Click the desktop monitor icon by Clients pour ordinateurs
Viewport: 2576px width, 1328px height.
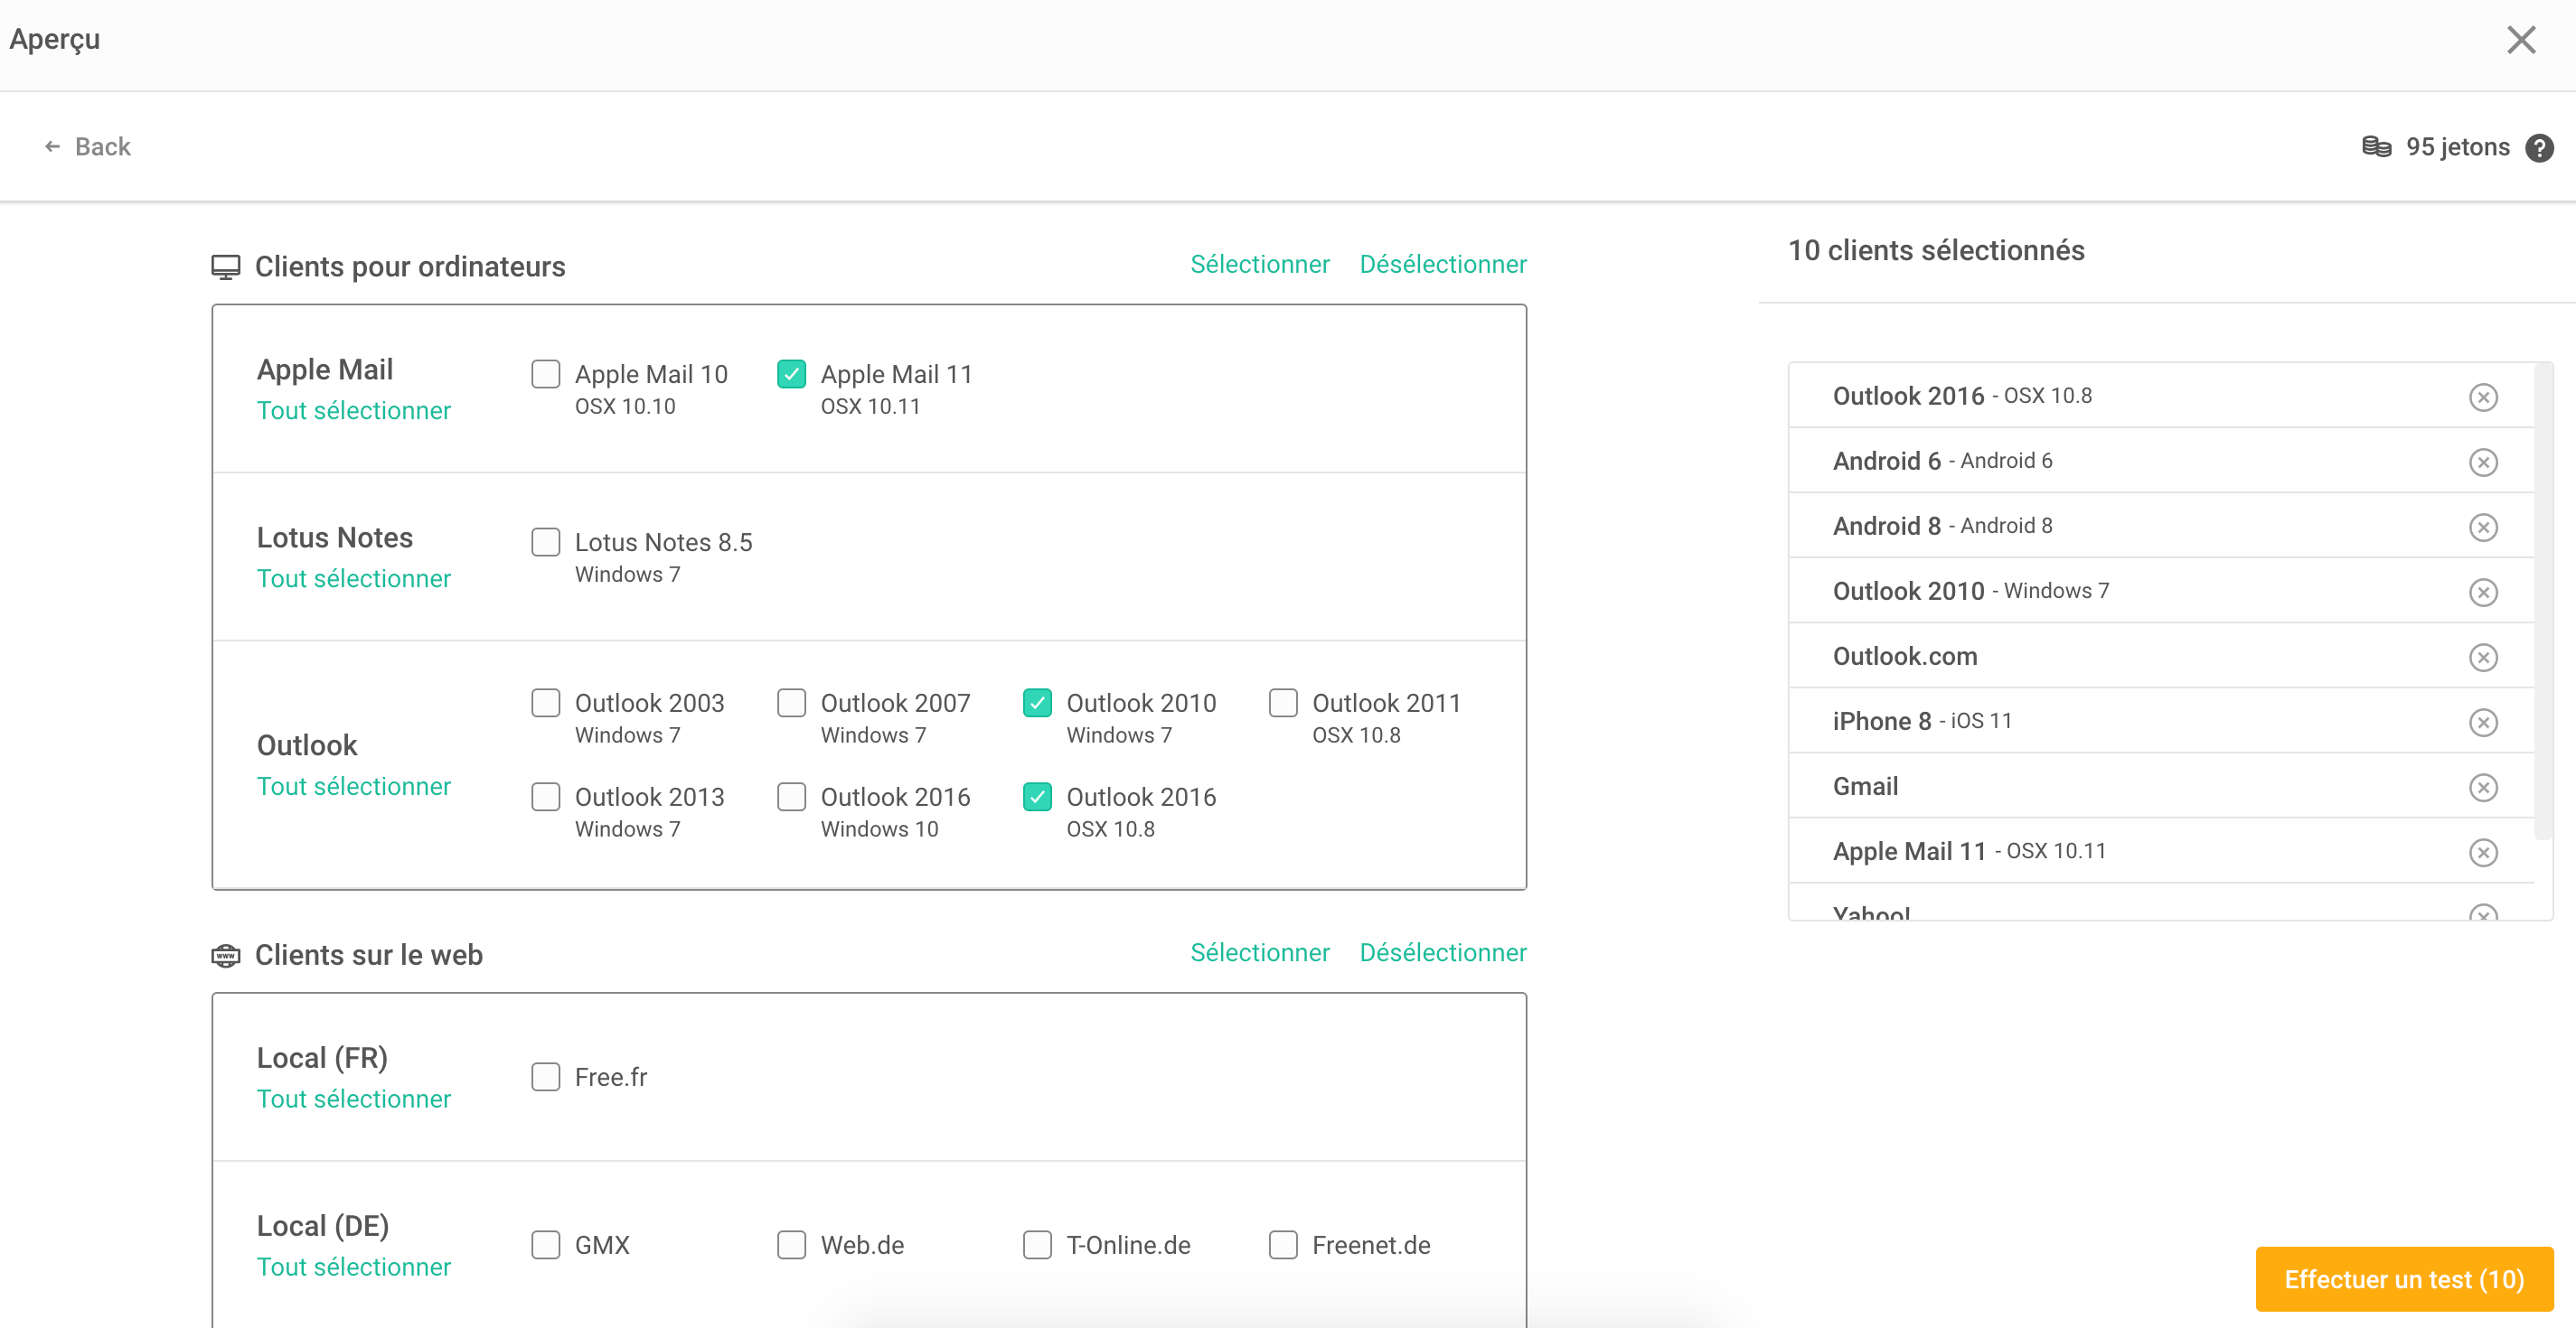coord(226,267)
